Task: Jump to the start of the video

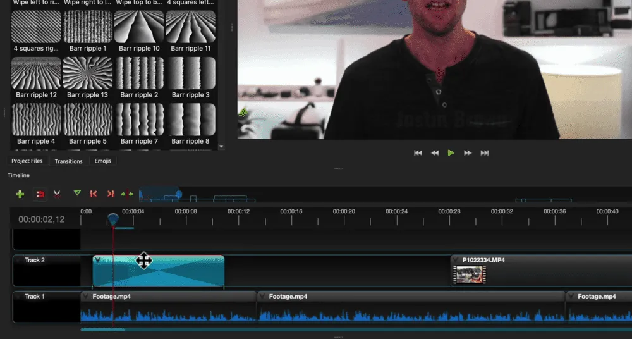Action: [x=418, y=153]
